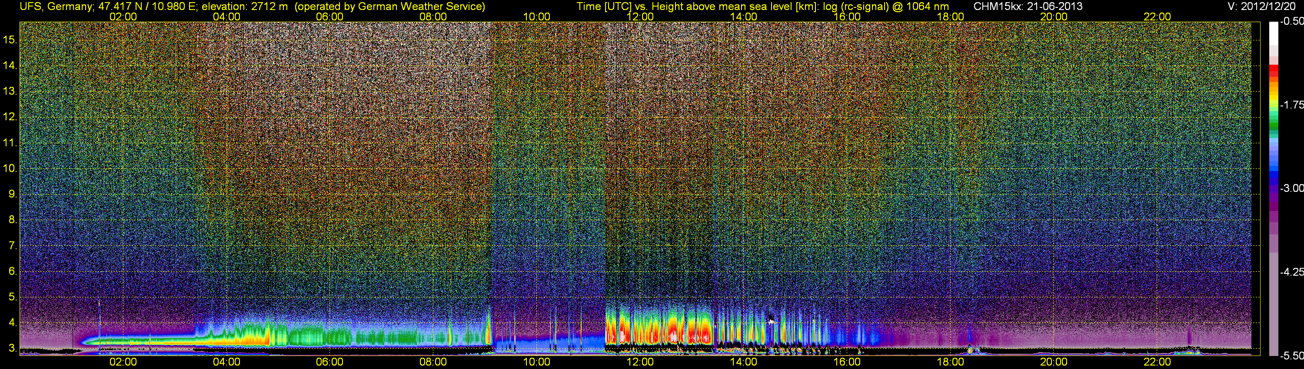The height and width of the screenshot is (369, 1304).
Task: Click the 18:00 label on the bottom time axis
Action: click(950, 362)
